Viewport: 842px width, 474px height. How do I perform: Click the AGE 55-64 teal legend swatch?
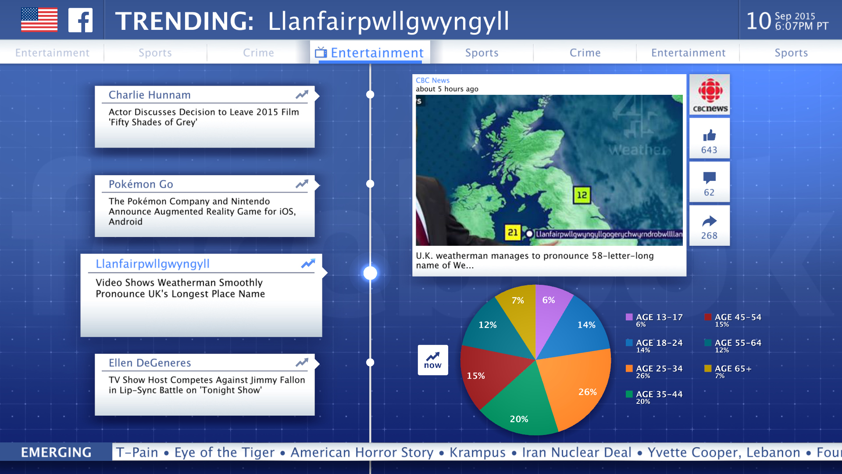click(x=708, y=343)
